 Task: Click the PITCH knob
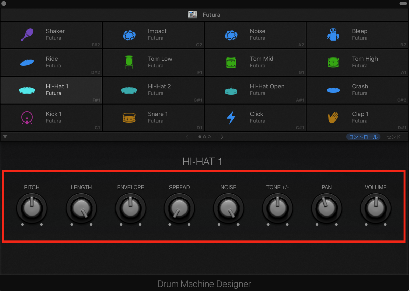[32, 208]
